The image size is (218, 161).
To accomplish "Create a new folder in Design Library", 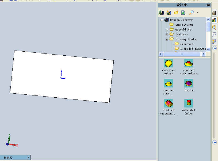I will tap(176, 13).
